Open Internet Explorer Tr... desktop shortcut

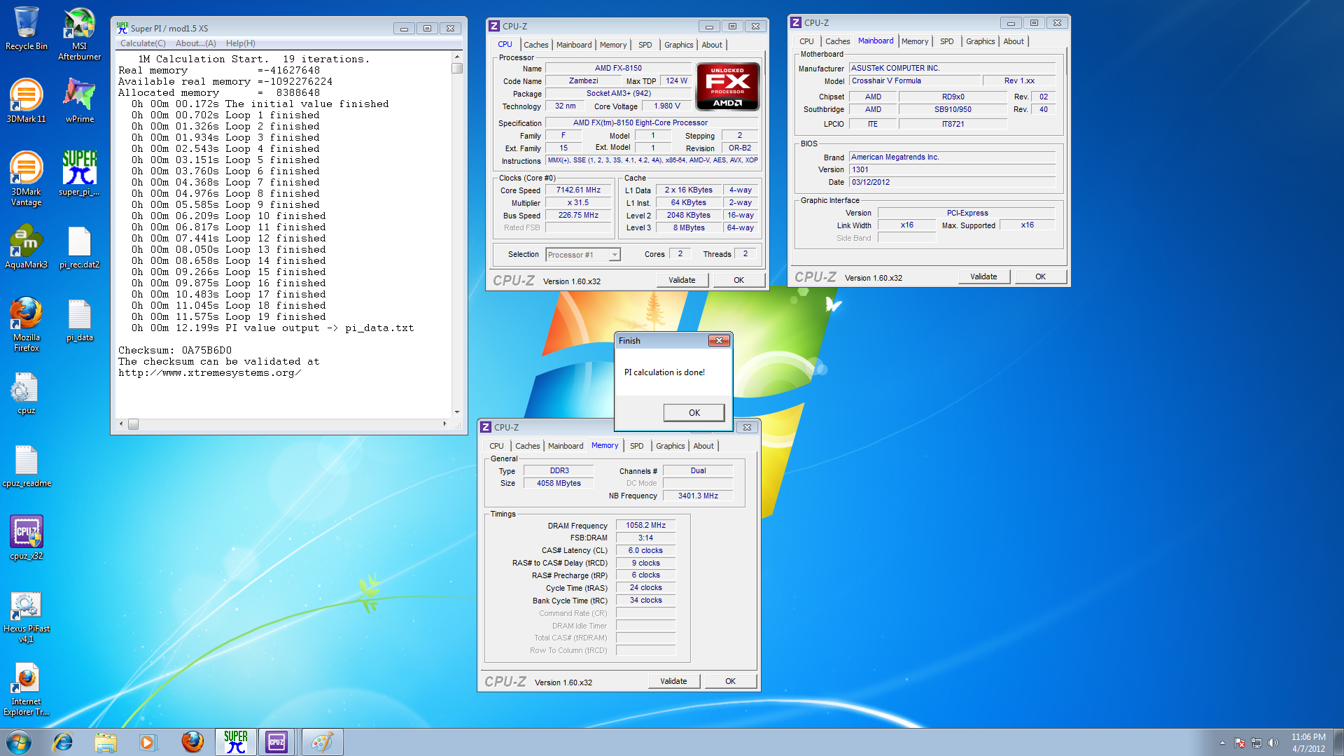(27, 689)
